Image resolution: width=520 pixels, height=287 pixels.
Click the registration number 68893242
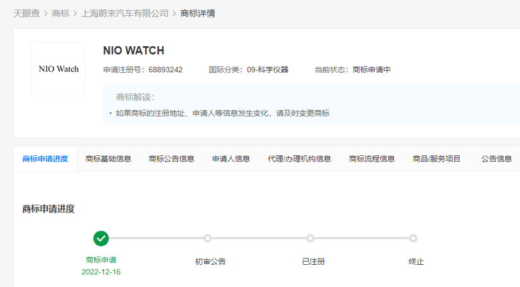click(x=165, y=70)
